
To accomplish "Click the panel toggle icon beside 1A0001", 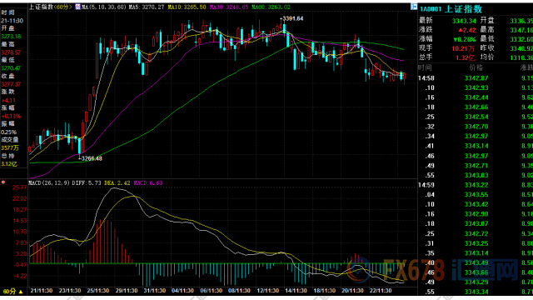I will click(414, 7).
